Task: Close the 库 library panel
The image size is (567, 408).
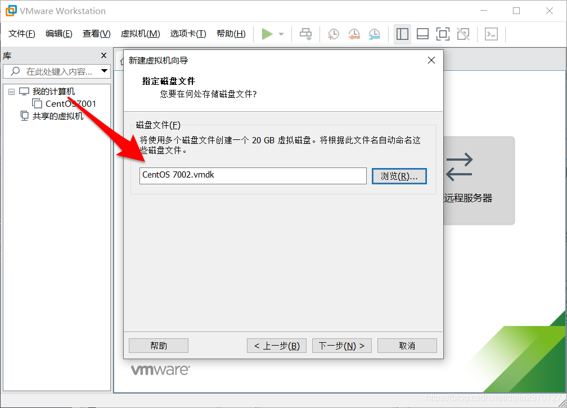Action: coord(103,55)
